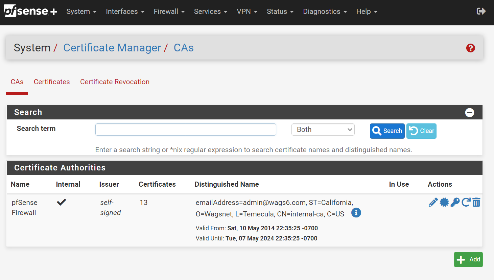Open the Services menu
The image size is (494, 280).
[x=211, y=11]
